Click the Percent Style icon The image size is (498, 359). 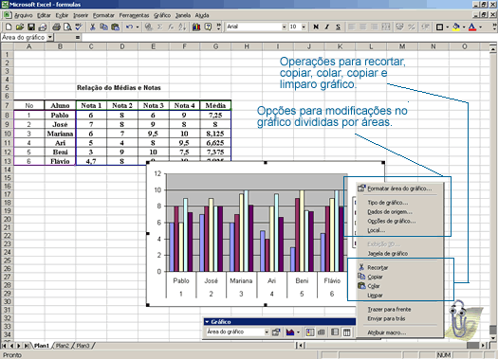(x=412, y=27)
